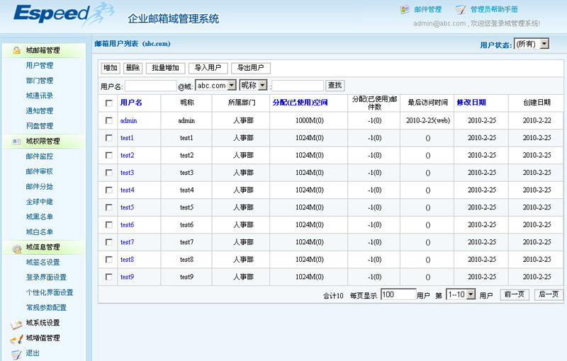Click the 域信息管理 gear icon

16,247
